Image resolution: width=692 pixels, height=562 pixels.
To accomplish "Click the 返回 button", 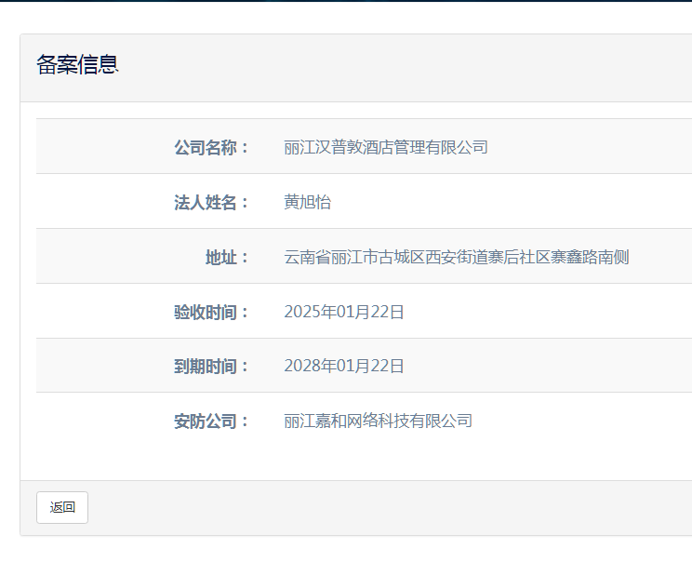I will pyautogui.click(x=62, y=507).
